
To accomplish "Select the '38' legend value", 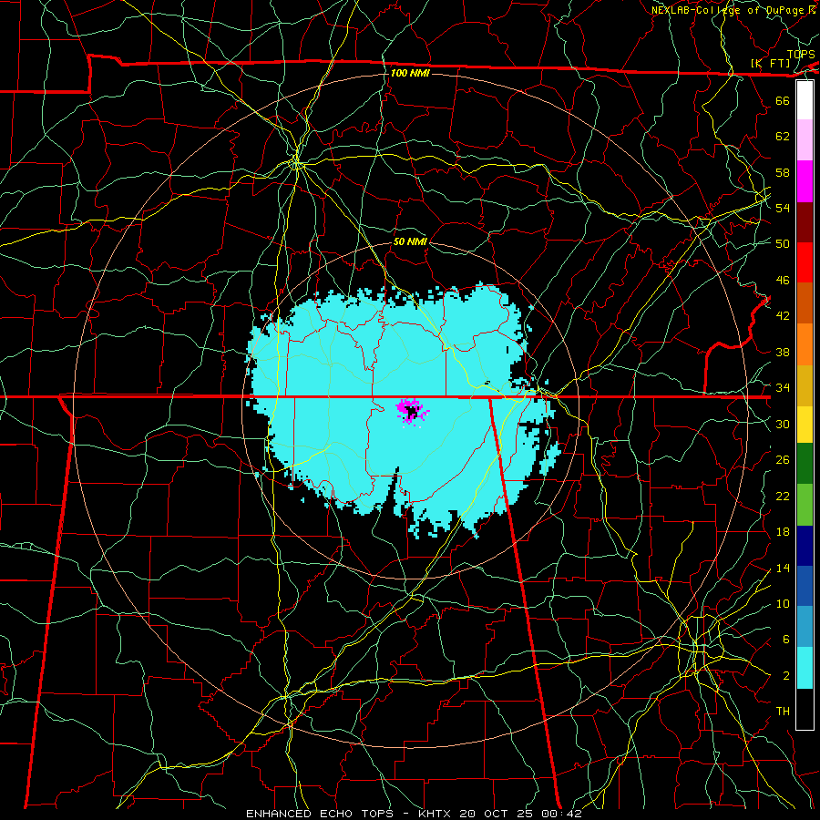I will point(783,352).
